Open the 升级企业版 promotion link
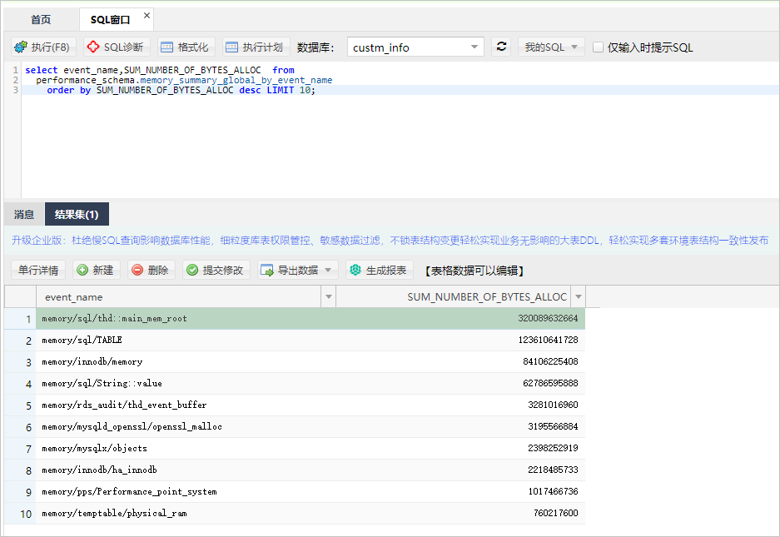 [x=390, y=241]
